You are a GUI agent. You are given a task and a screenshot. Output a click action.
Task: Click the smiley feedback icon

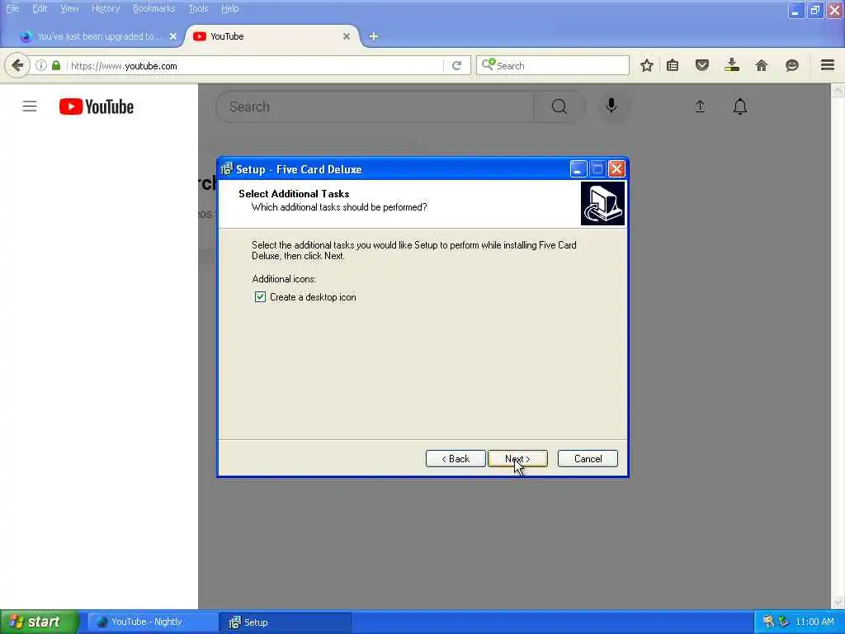791,66
